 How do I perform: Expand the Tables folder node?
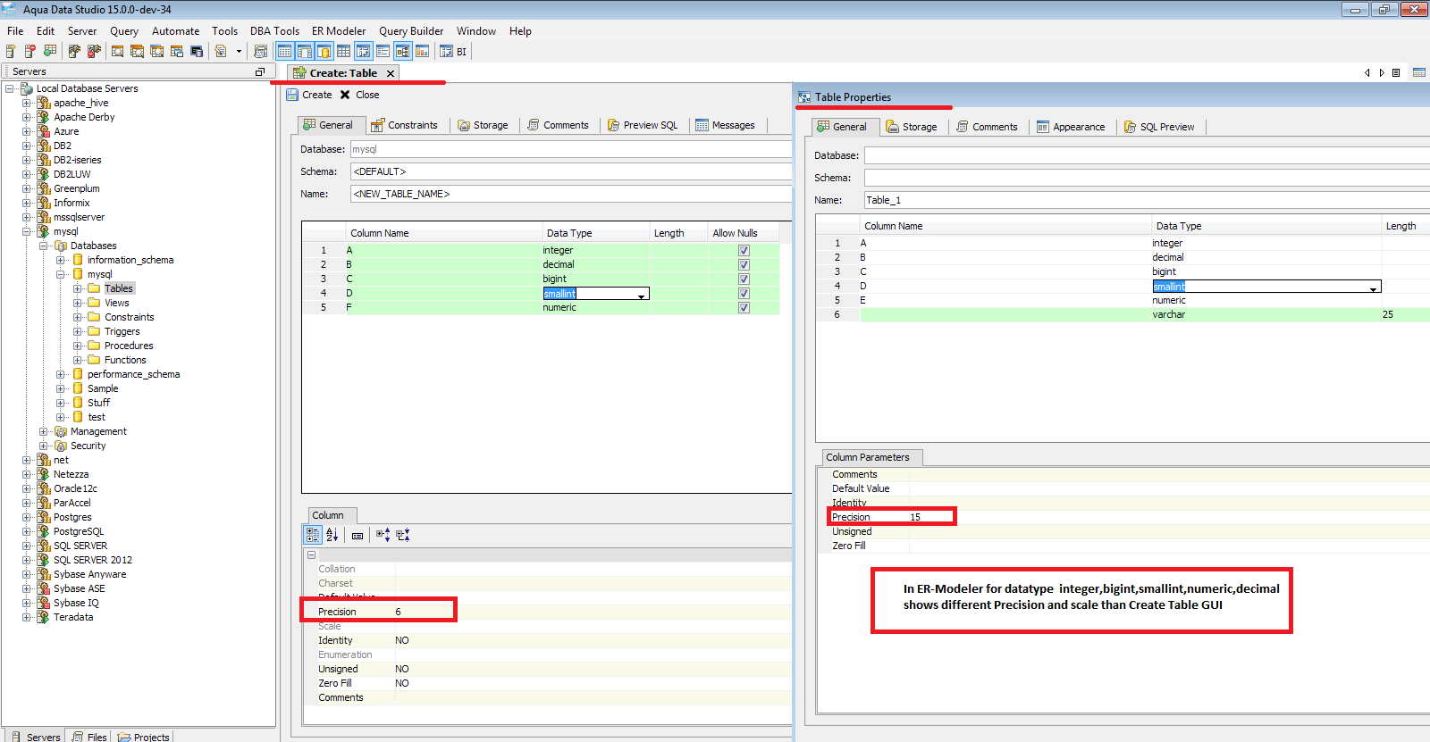[78, 288]
